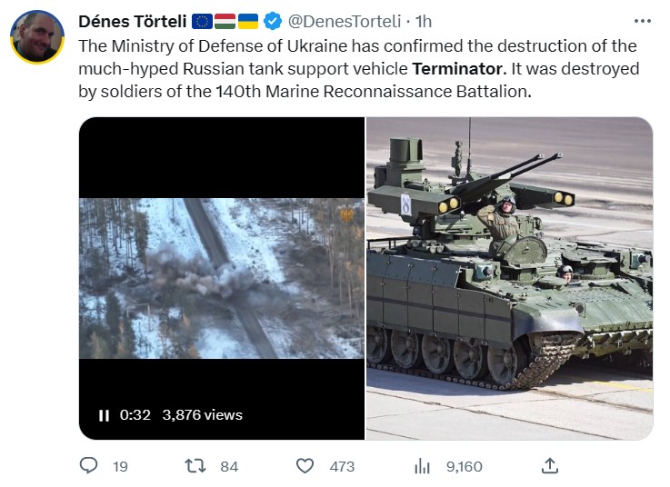Click the bold word Terminator in tweet
Image resolution: width=670 pixels, height=487 pixels.
(x=456, y=68)
